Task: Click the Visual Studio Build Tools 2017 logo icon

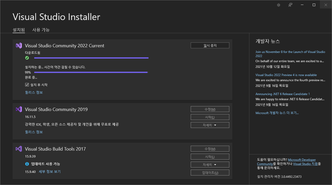Action: [19, 149]
